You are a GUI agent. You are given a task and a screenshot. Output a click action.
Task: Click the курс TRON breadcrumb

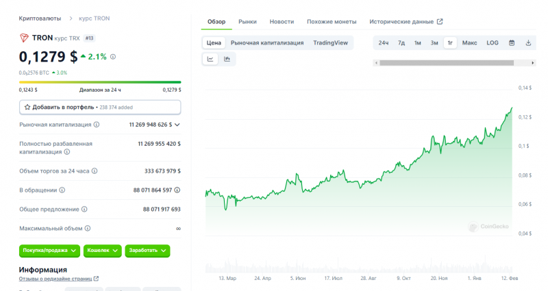click(x=94, y=18)
